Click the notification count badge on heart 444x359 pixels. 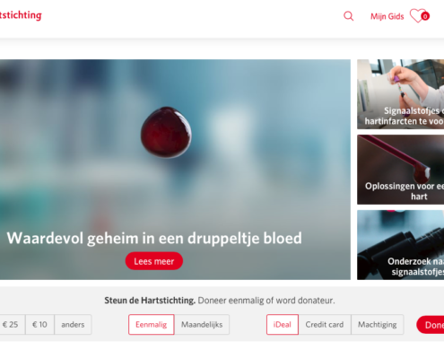[x=425, y=16]
